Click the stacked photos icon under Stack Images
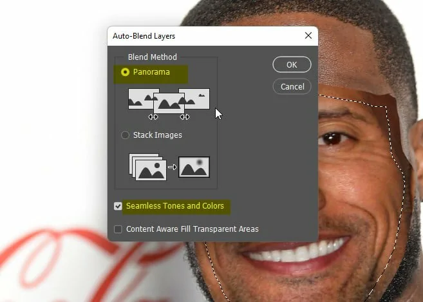Viewport: 423px width, 302px height. [x=147, y=167]
